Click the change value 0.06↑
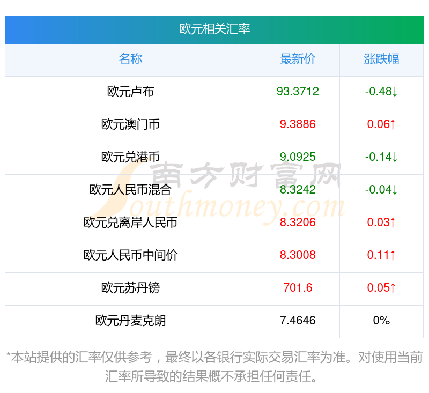Screen dimensions: 429x393 pyautogui.click(x=381, y=124)
